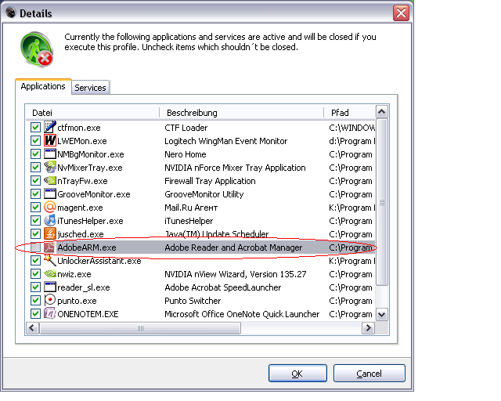Uncheck the iTunesHelper.exe checkbox
This screenshot has height=401, width=501.
[35, 221]
